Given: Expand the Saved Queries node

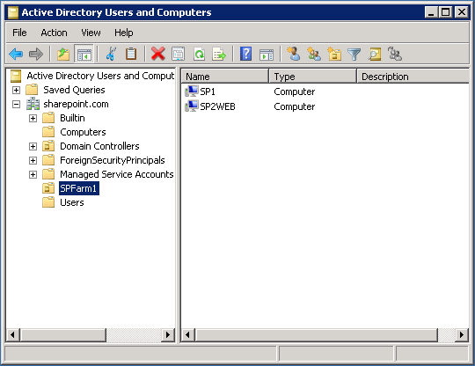Looking at the screenshot, I should [17, 90].
